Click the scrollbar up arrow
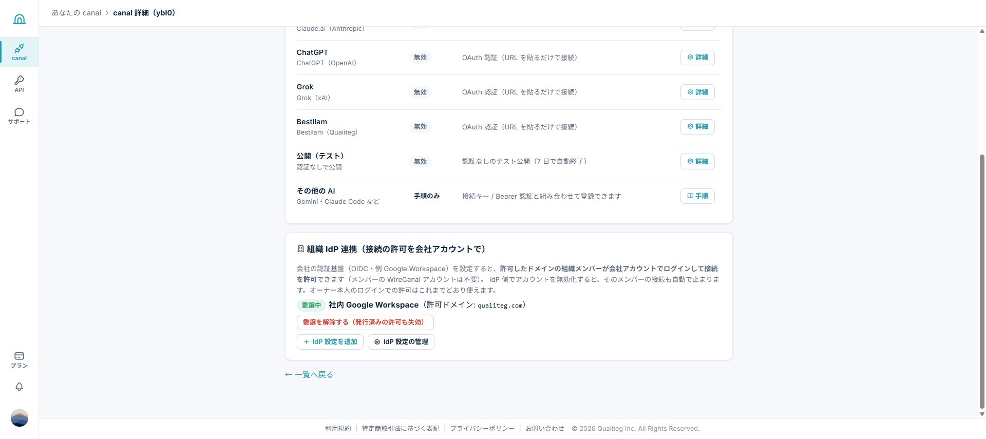The width and height of the screenshot is (986, 439). point(982,31)
